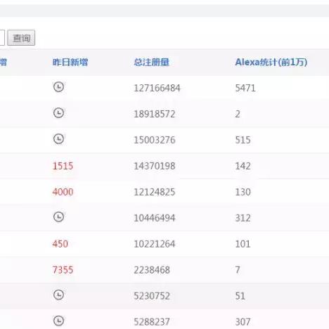Select Alexa value 51

pos(240,296)
